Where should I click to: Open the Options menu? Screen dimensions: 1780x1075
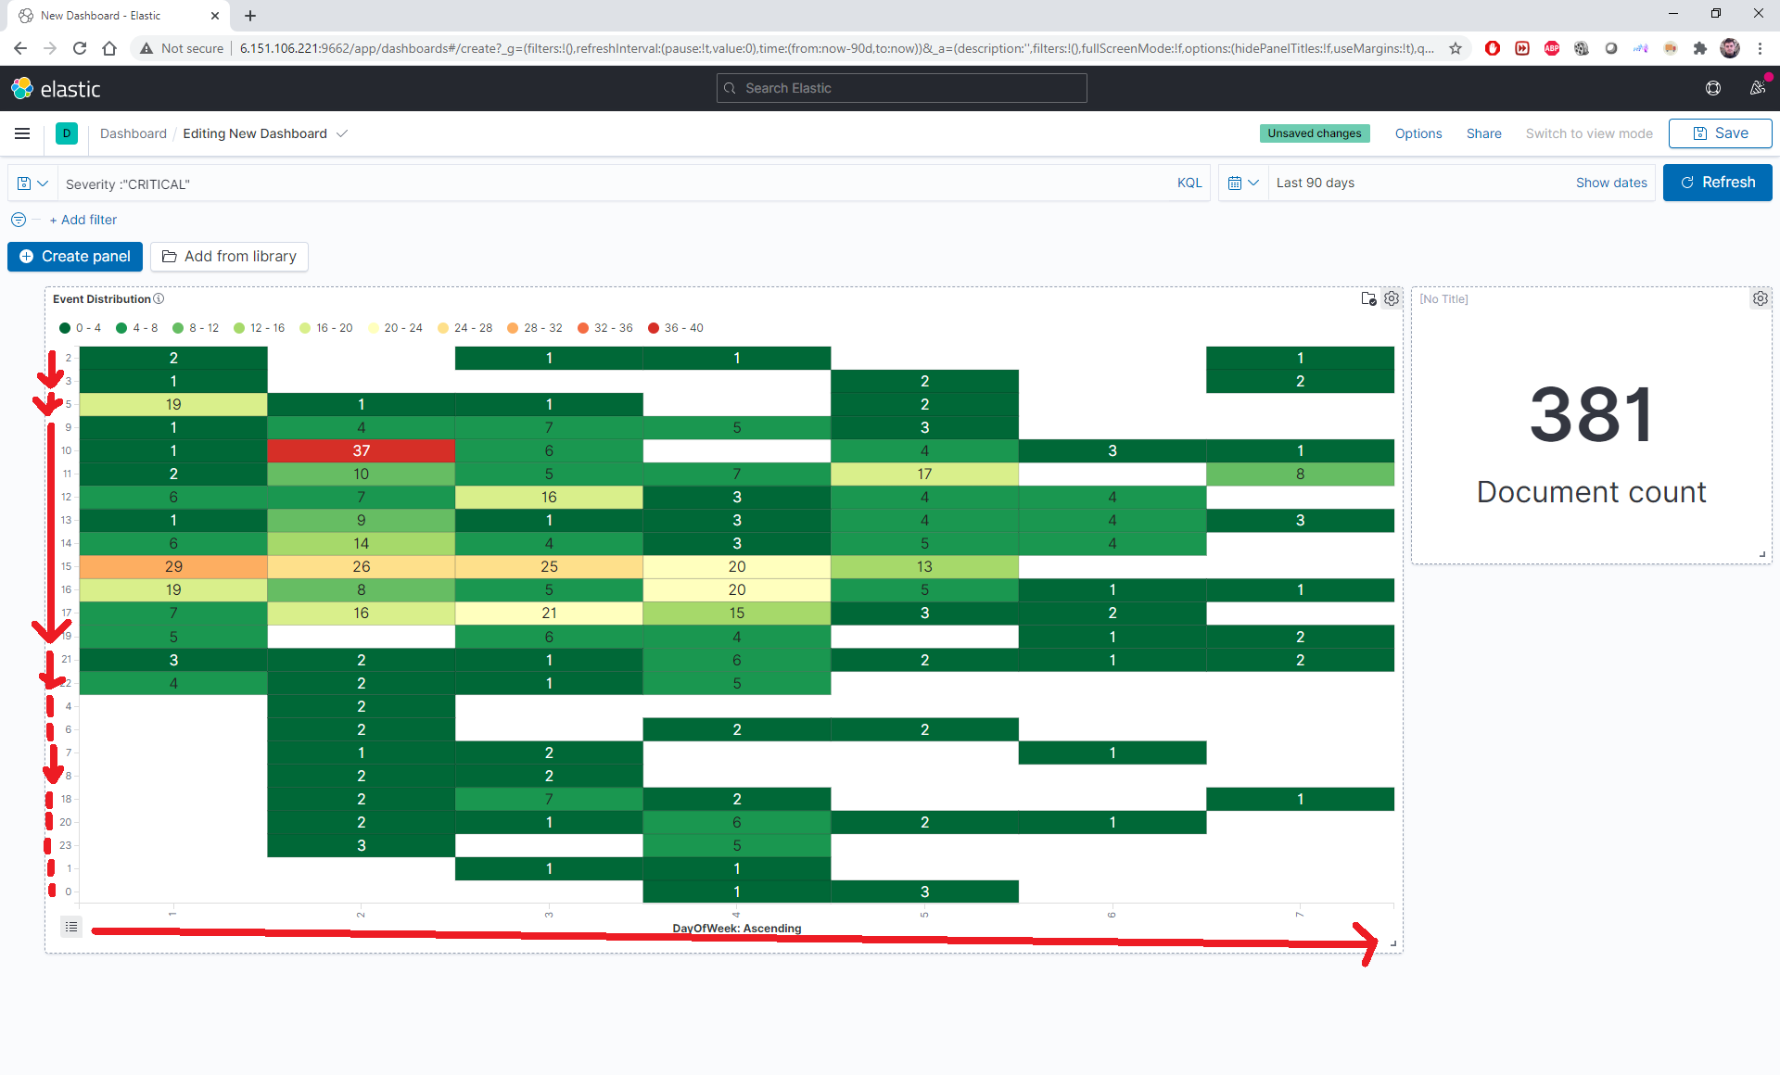(1418, 133)
